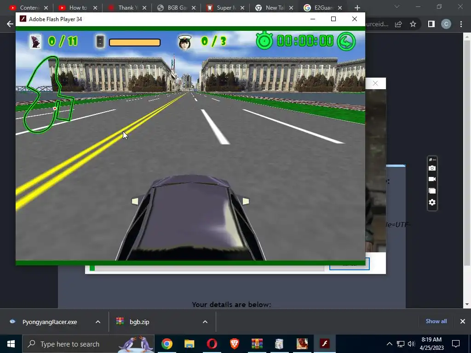This screenshot has height=353, width=471.
Task: Switch to the How to YouTube tab
Action: [78, 8]
